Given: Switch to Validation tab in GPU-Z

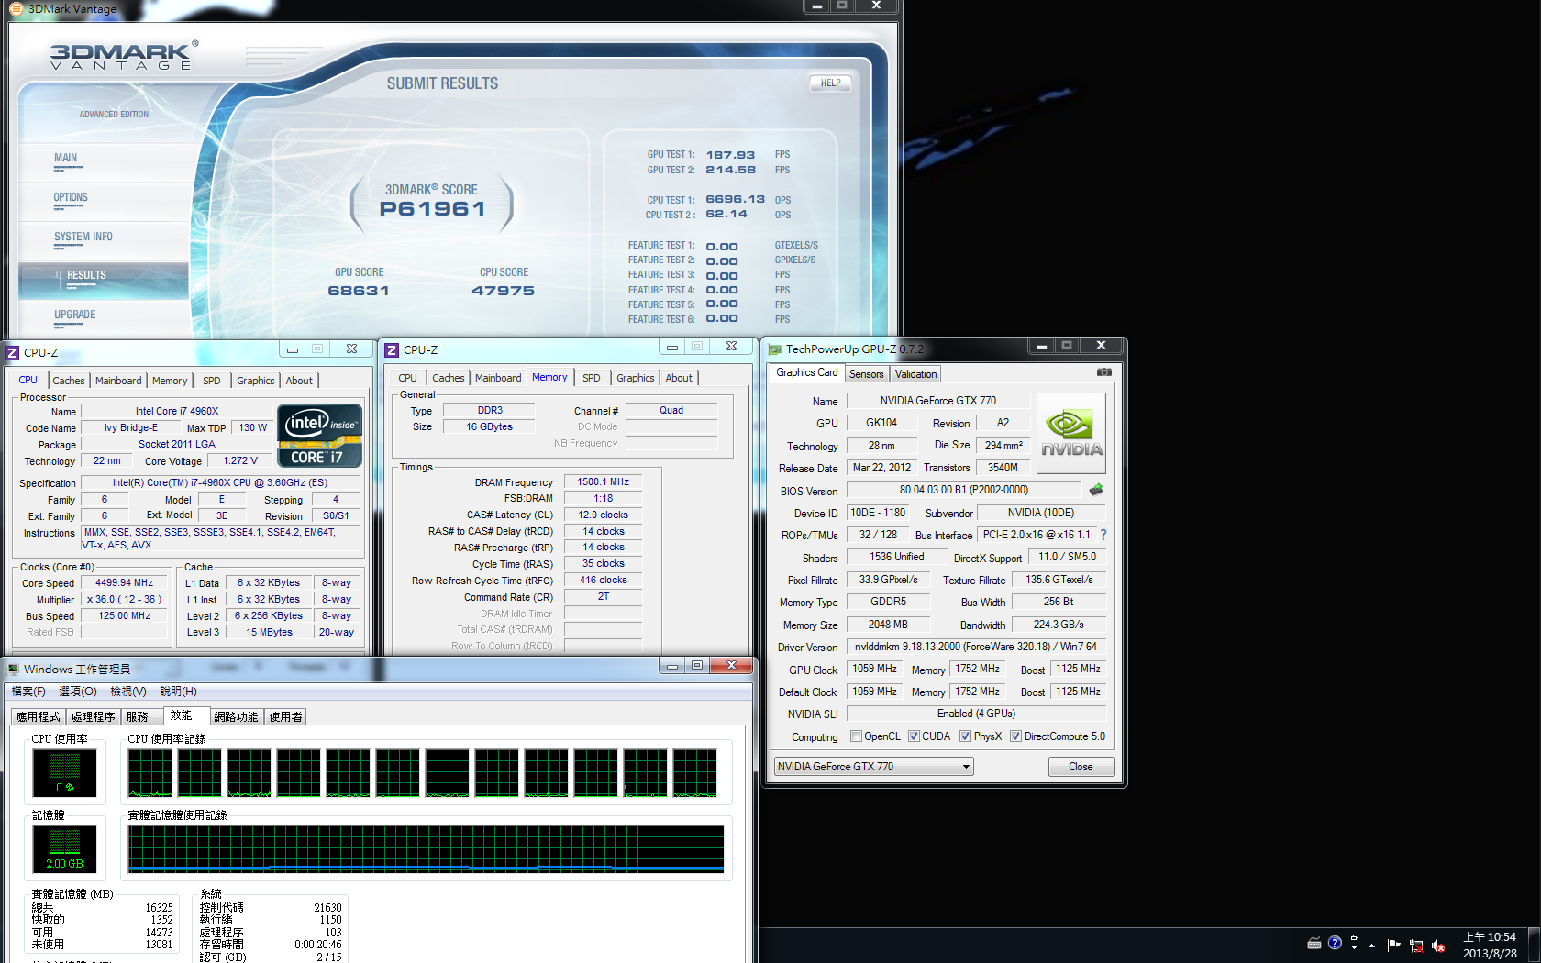Looking at the screenshot, I should coord(915,374).
